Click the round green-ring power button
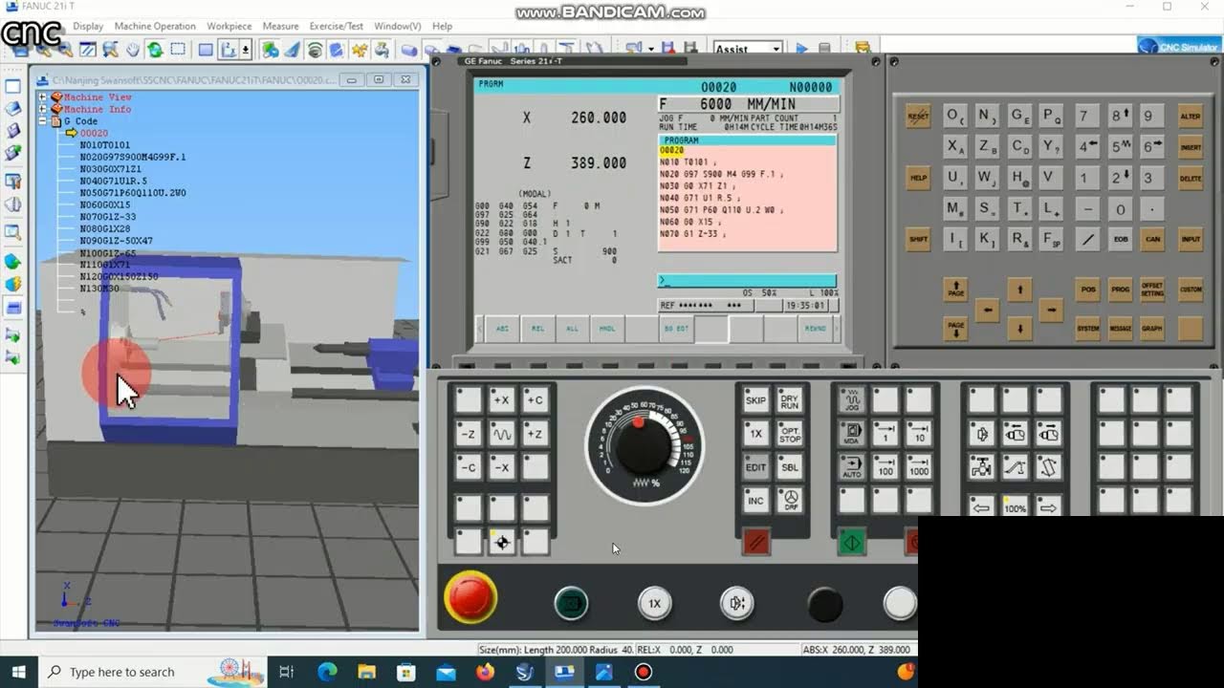This screenshot has height=688, width=1224. [571, 604]
